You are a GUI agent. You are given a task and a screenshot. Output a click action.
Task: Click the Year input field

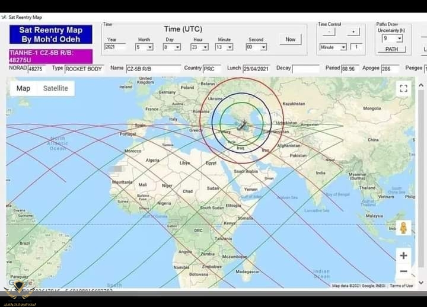pyautogui.click(x=114, y=47)
